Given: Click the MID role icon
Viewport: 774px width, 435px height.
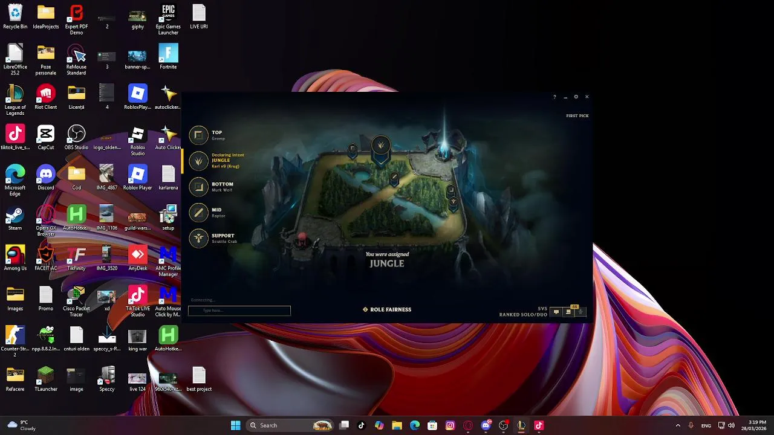Looking at the screenshot, I should point(198,213).
